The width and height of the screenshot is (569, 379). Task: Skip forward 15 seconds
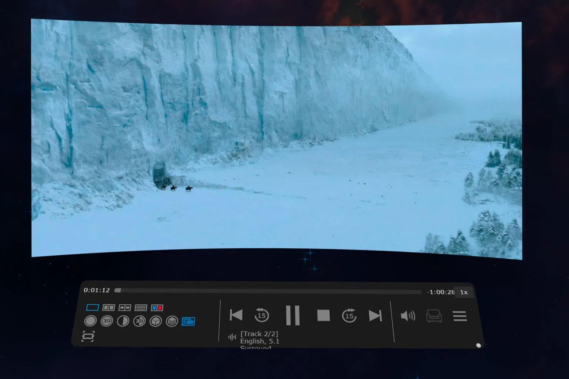349,316
